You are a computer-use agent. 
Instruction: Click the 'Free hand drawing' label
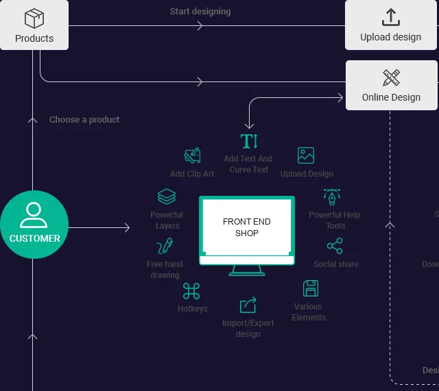click(165, 270)
